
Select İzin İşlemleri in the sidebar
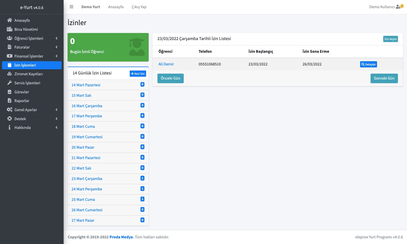click(x=32, y=65)
